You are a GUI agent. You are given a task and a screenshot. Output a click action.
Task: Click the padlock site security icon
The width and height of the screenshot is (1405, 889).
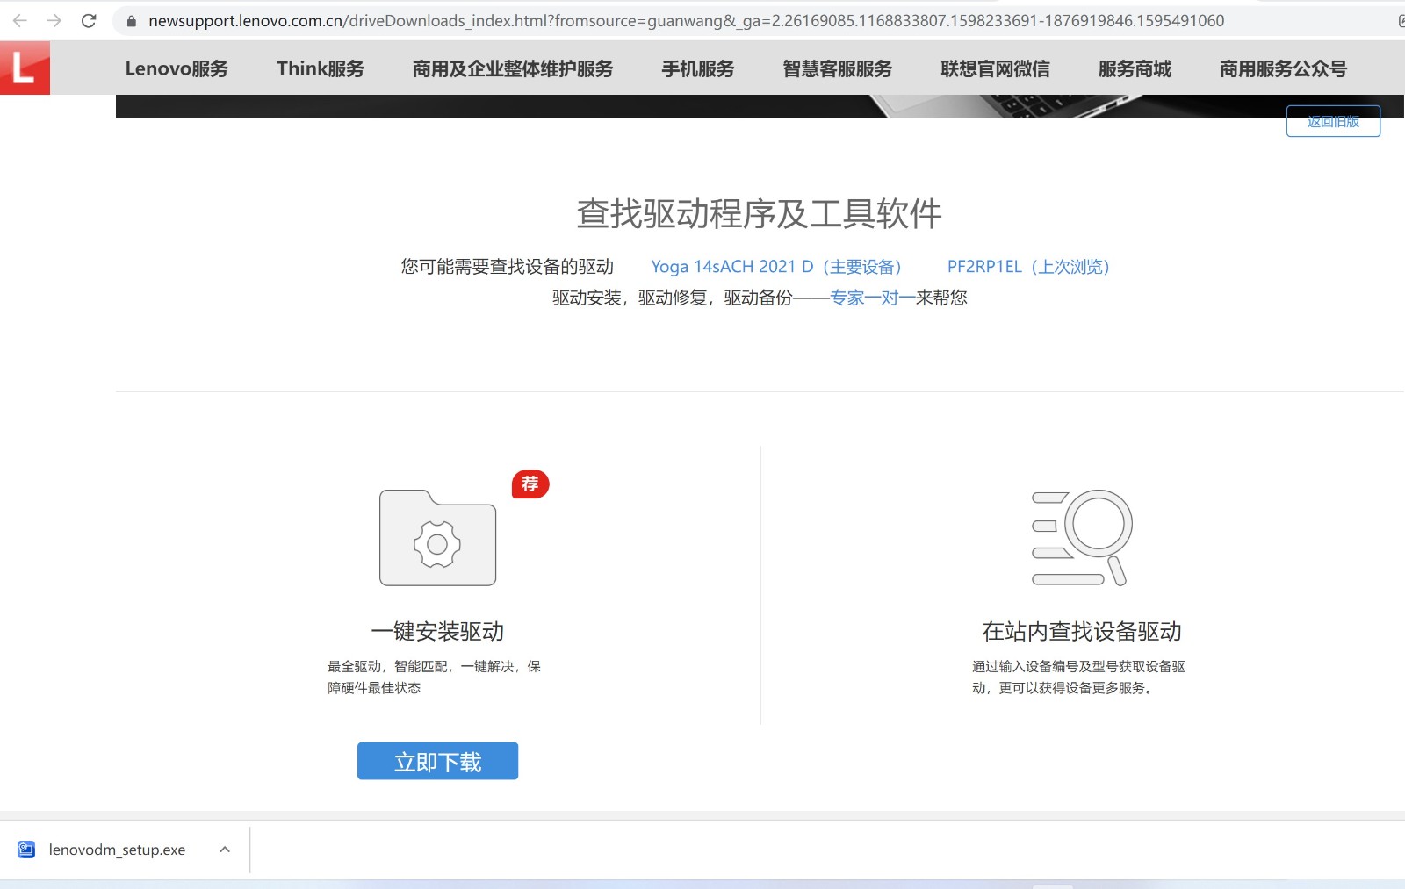pos(132,21)
